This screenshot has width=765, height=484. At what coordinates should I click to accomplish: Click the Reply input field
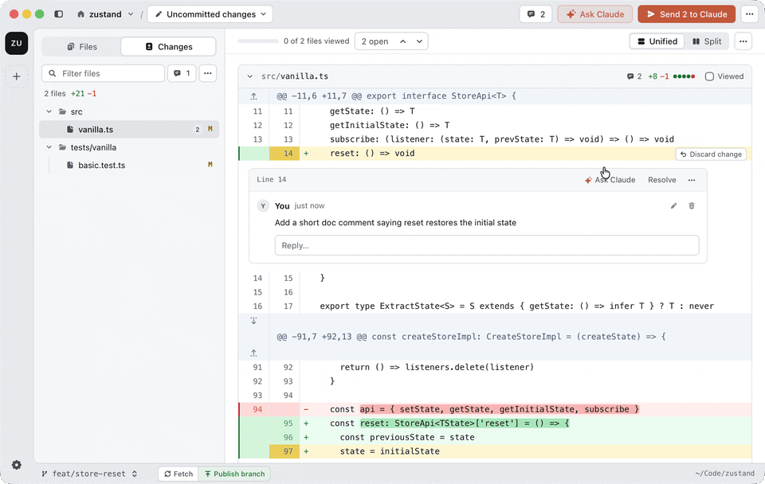pos(487,245)
